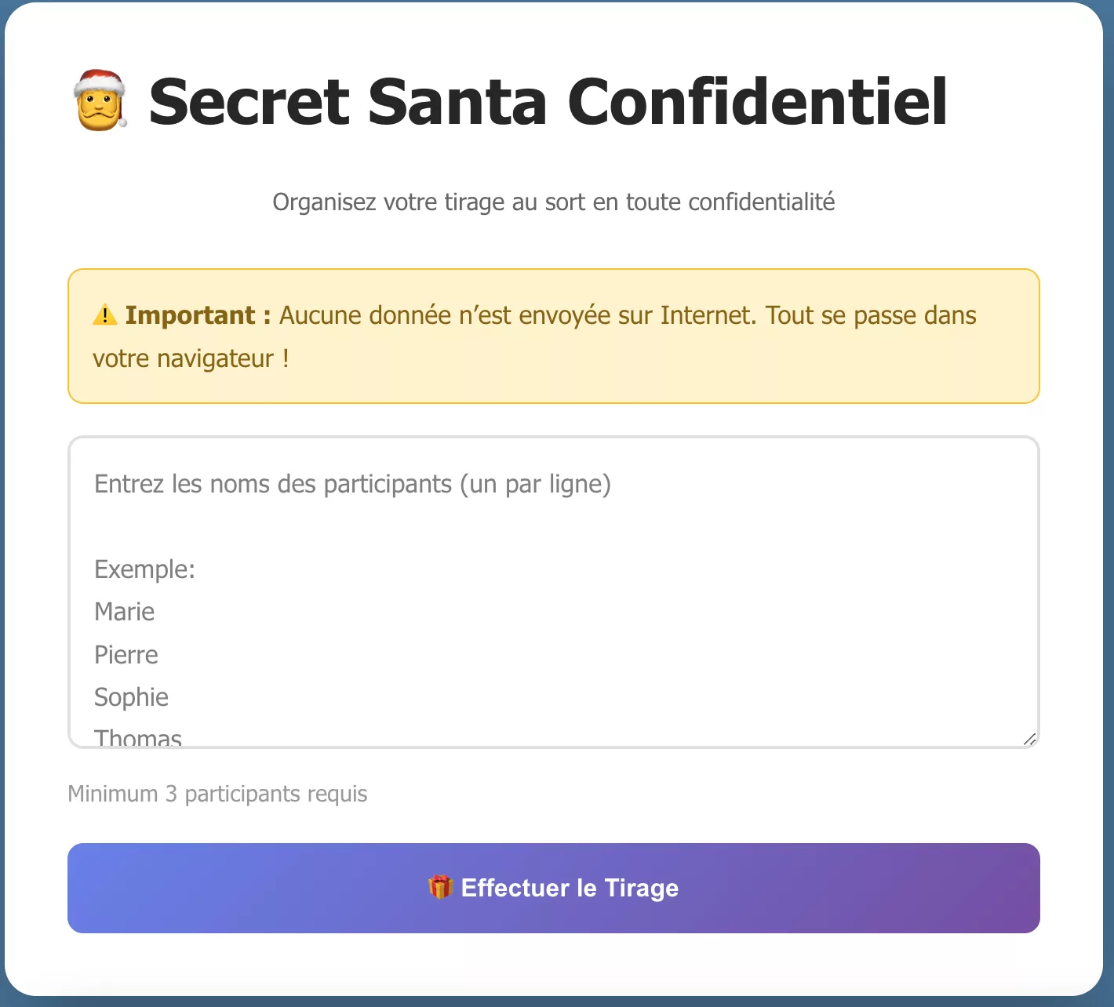Screen dimensions: 1114x1007
Task: Click the "Minimum 3 participants requis" hint
Action: [x=217, y=794]
